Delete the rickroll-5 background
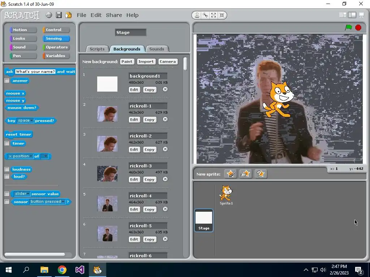The image size is (370, 277). coord(165,239)
